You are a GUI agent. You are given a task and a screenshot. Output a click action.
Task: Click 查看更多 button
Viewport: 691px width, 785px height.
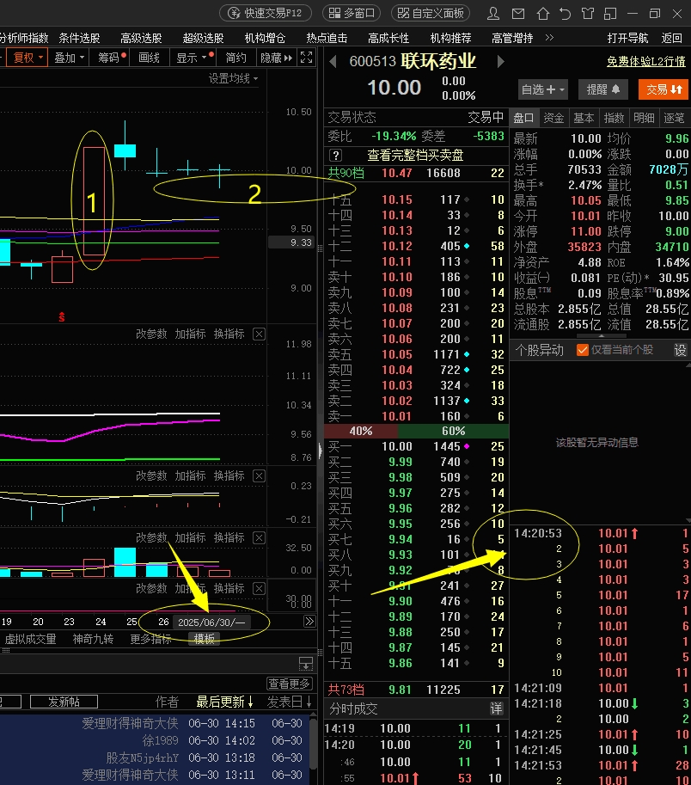pyautogui.click(x=290, y=684)
